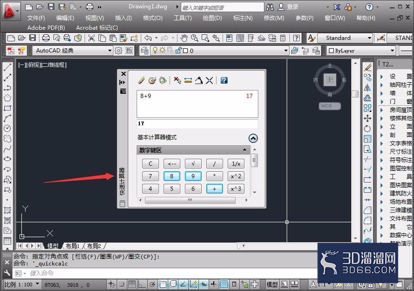The width and height of the screenshot is (414, 291).
Task: Click the QuickCalc expression input field
Action: pos(197,123)
